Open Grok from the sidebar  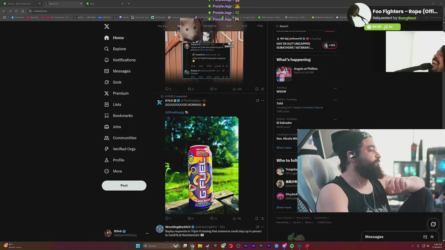(113, 82)
